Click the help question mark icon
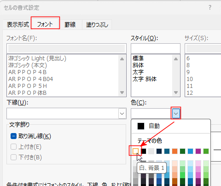Screen dimensions: 221x186 210,7
